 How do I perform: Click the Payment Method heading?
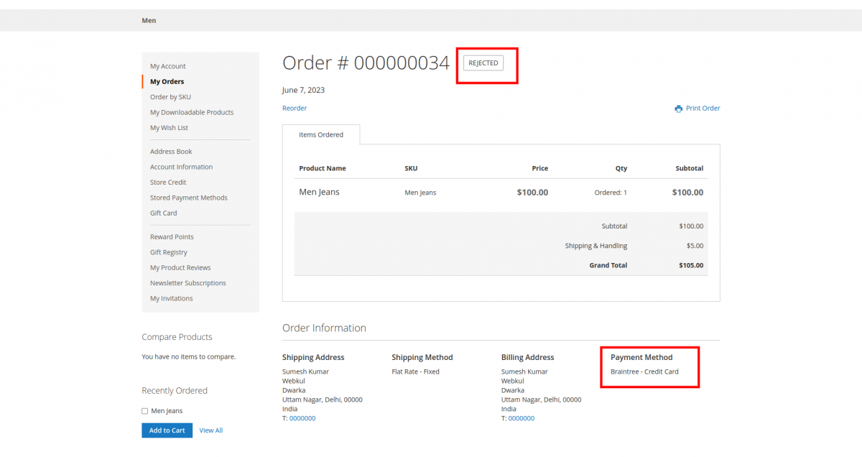[x=641, y=357]
